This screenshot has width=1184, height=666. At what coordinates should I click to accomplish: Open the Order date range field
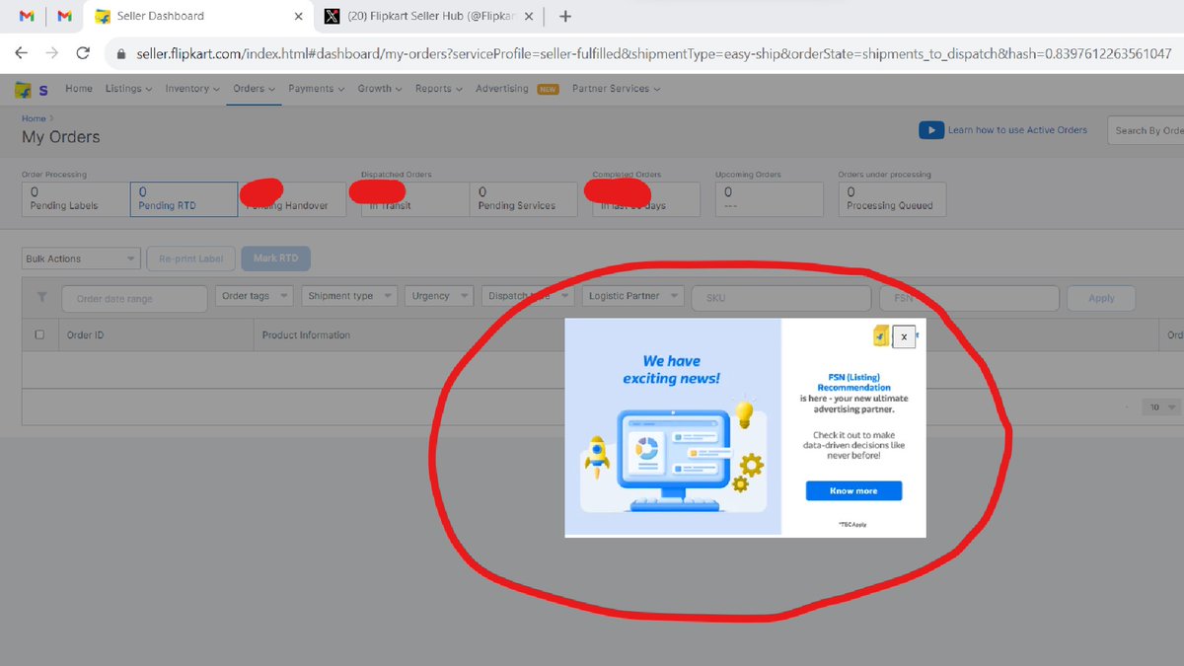(x=134, y=298)
